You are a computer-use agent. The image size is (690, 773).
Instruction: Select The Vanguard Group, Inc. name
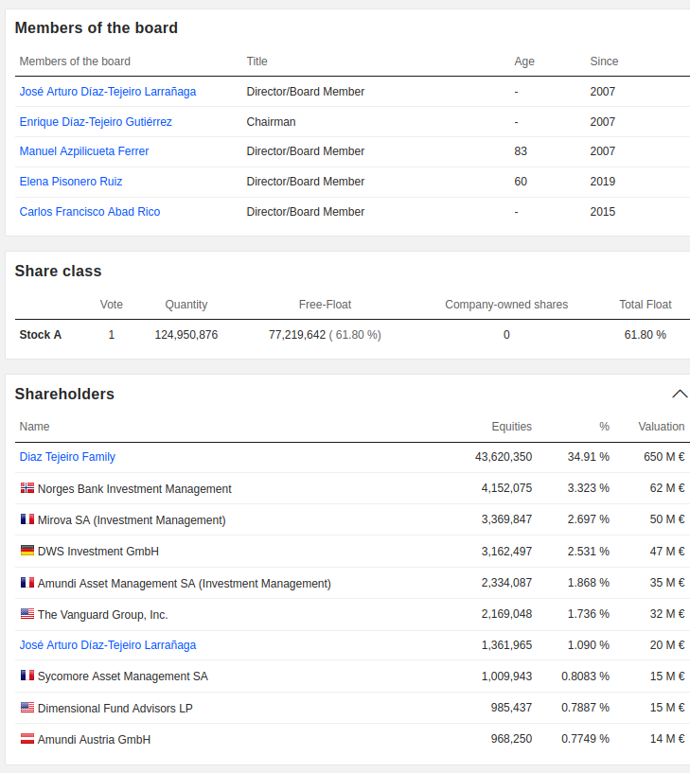point(102,615)
